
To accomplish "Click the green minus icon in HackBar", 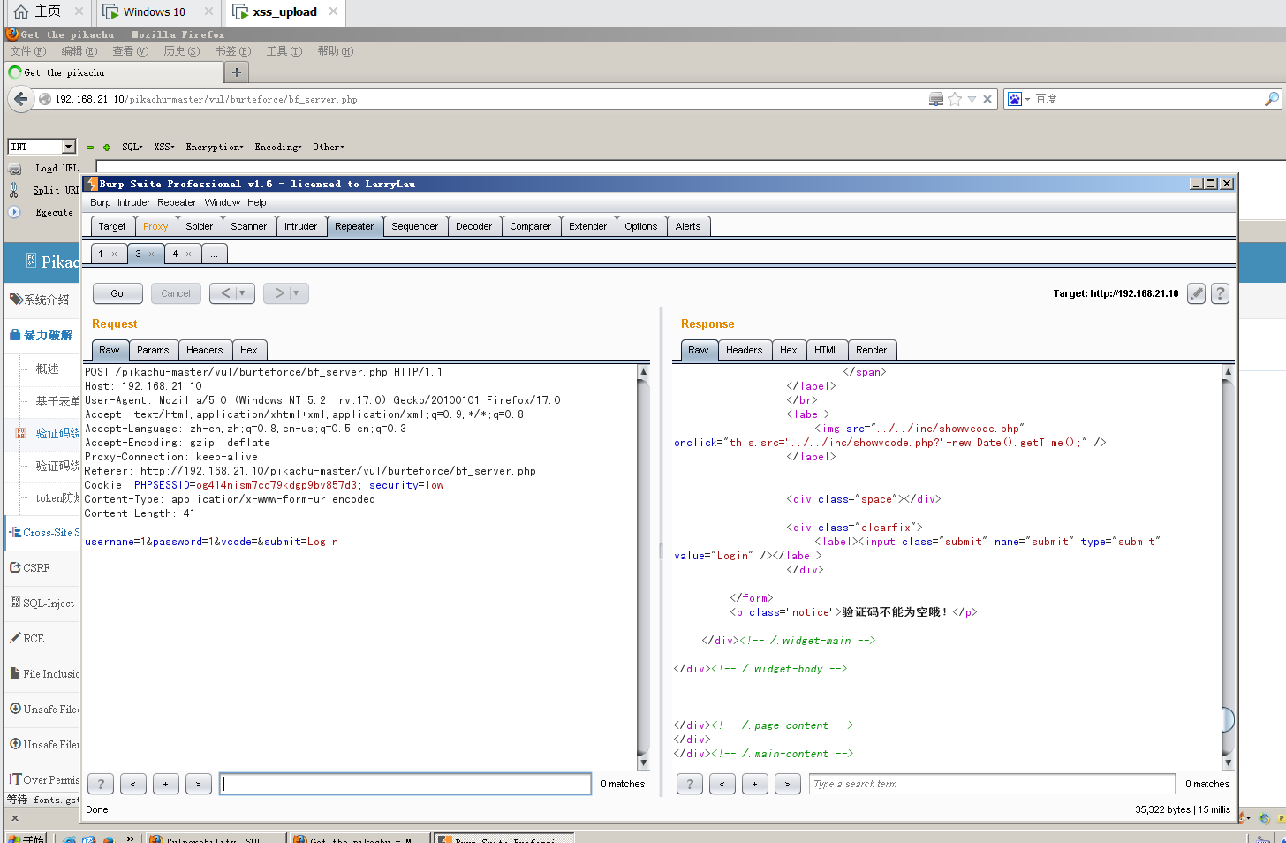I will pyautogui.click(x=90, y=148).
